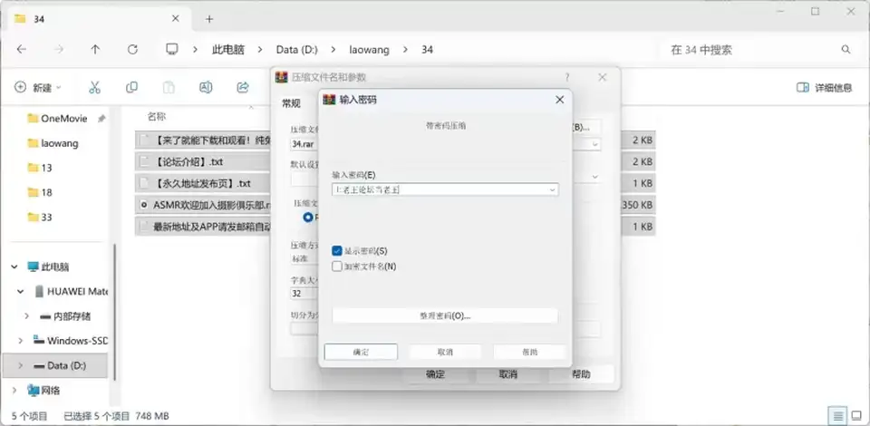870x426 pixels.
Task: Expand the chevron after laowang breadcrumb
Action: coord(406,49)
